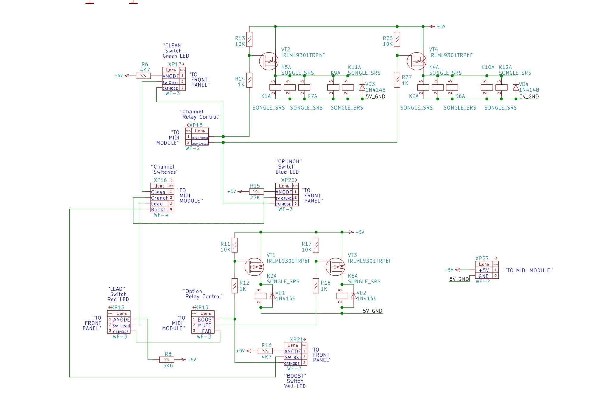Click the VD3 1N4148 diode symbol

(362, 87)
